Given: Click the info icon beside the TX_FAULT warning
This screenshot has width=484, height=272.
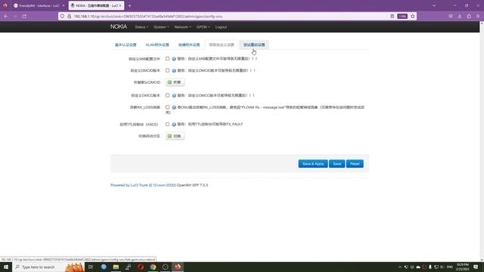Looking at the screenshot, I should pos(174,124).
